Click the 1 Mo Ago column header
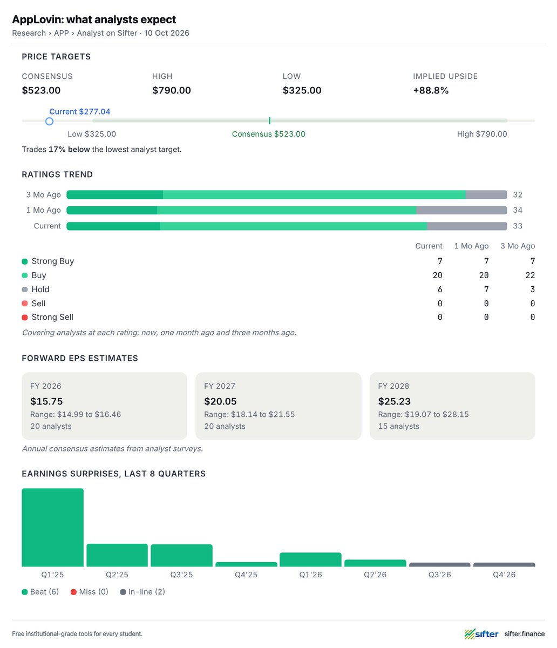The width and height of the screenshot is (557, 648). point(471,246)
